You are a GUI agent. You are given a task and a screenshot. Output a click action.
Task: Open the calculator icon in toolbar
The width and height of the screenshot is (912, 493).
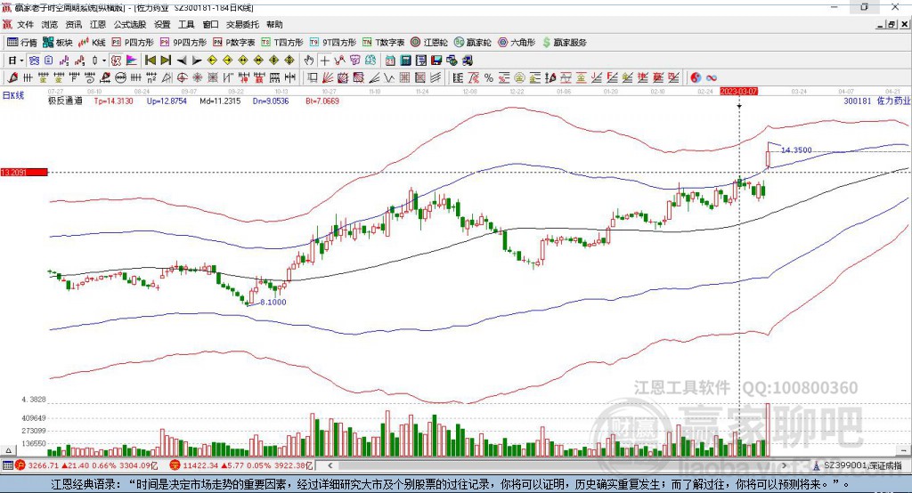(405, 61)
